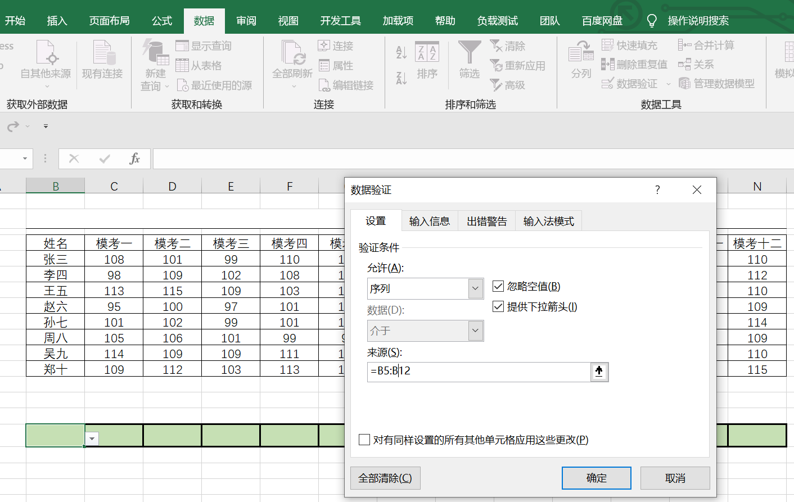Click the 筛选 filter funnel icon
The height and width of the screenshot is (502, 794).
pyautogui.click(x=470, y=52)
